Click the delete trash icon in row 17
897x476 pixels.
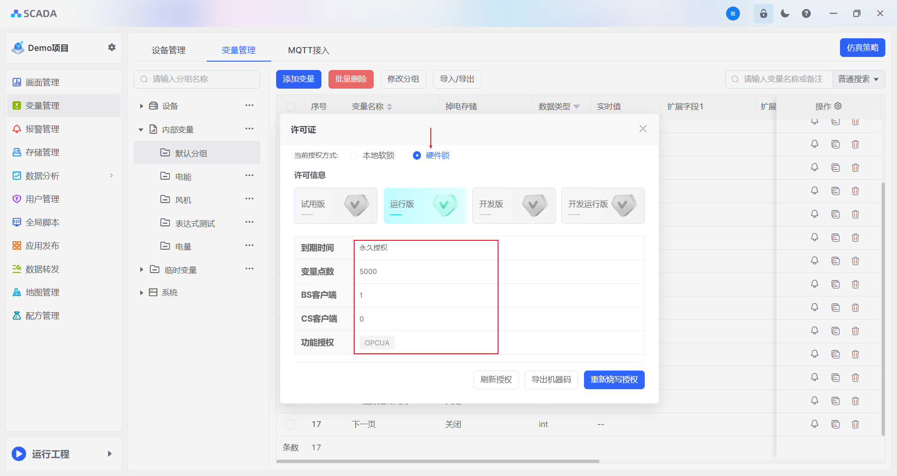point(855,424)
